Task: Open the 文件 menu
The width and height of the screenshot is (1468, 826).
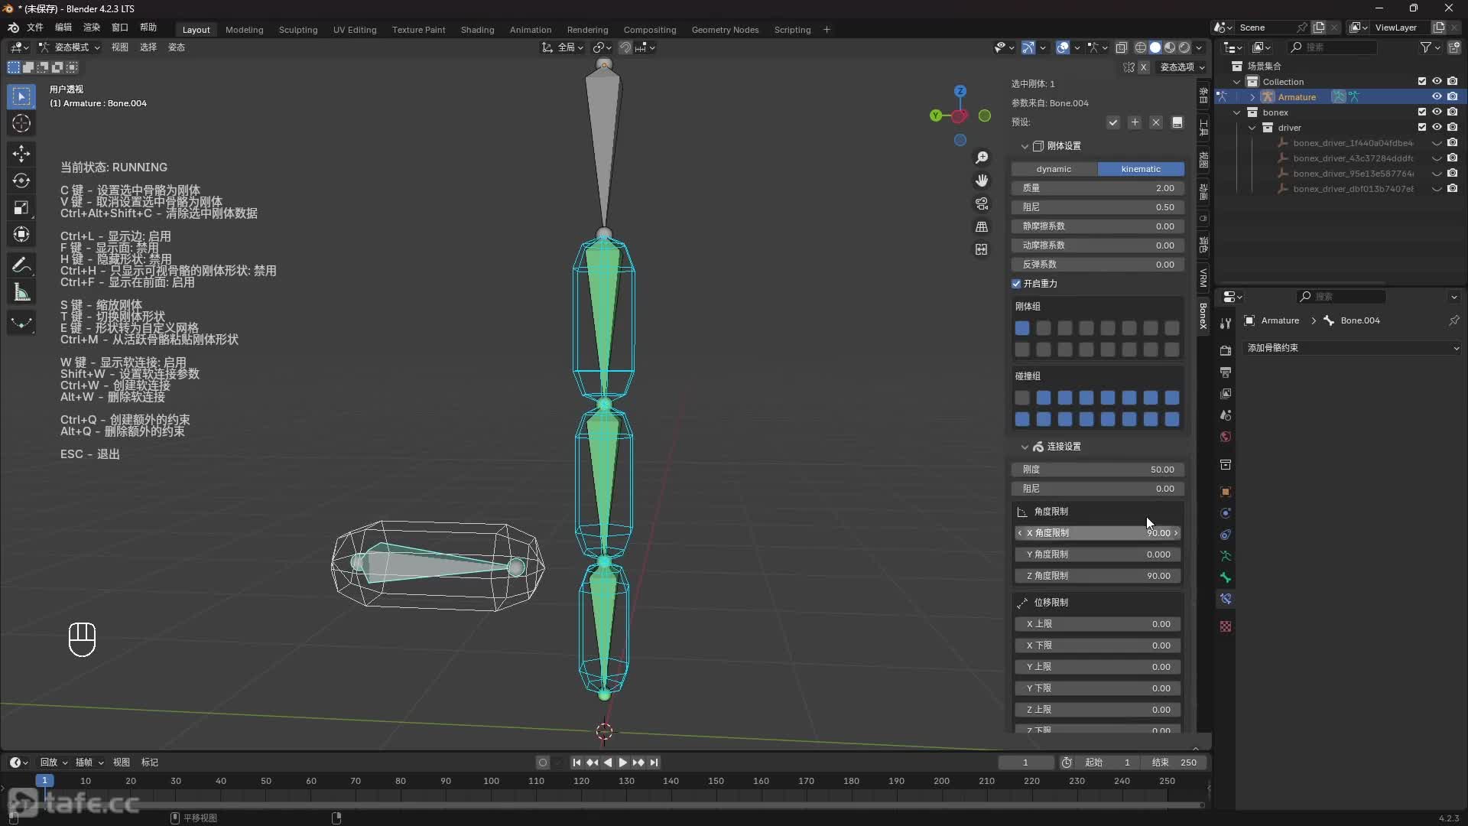Action: [35, 27]
